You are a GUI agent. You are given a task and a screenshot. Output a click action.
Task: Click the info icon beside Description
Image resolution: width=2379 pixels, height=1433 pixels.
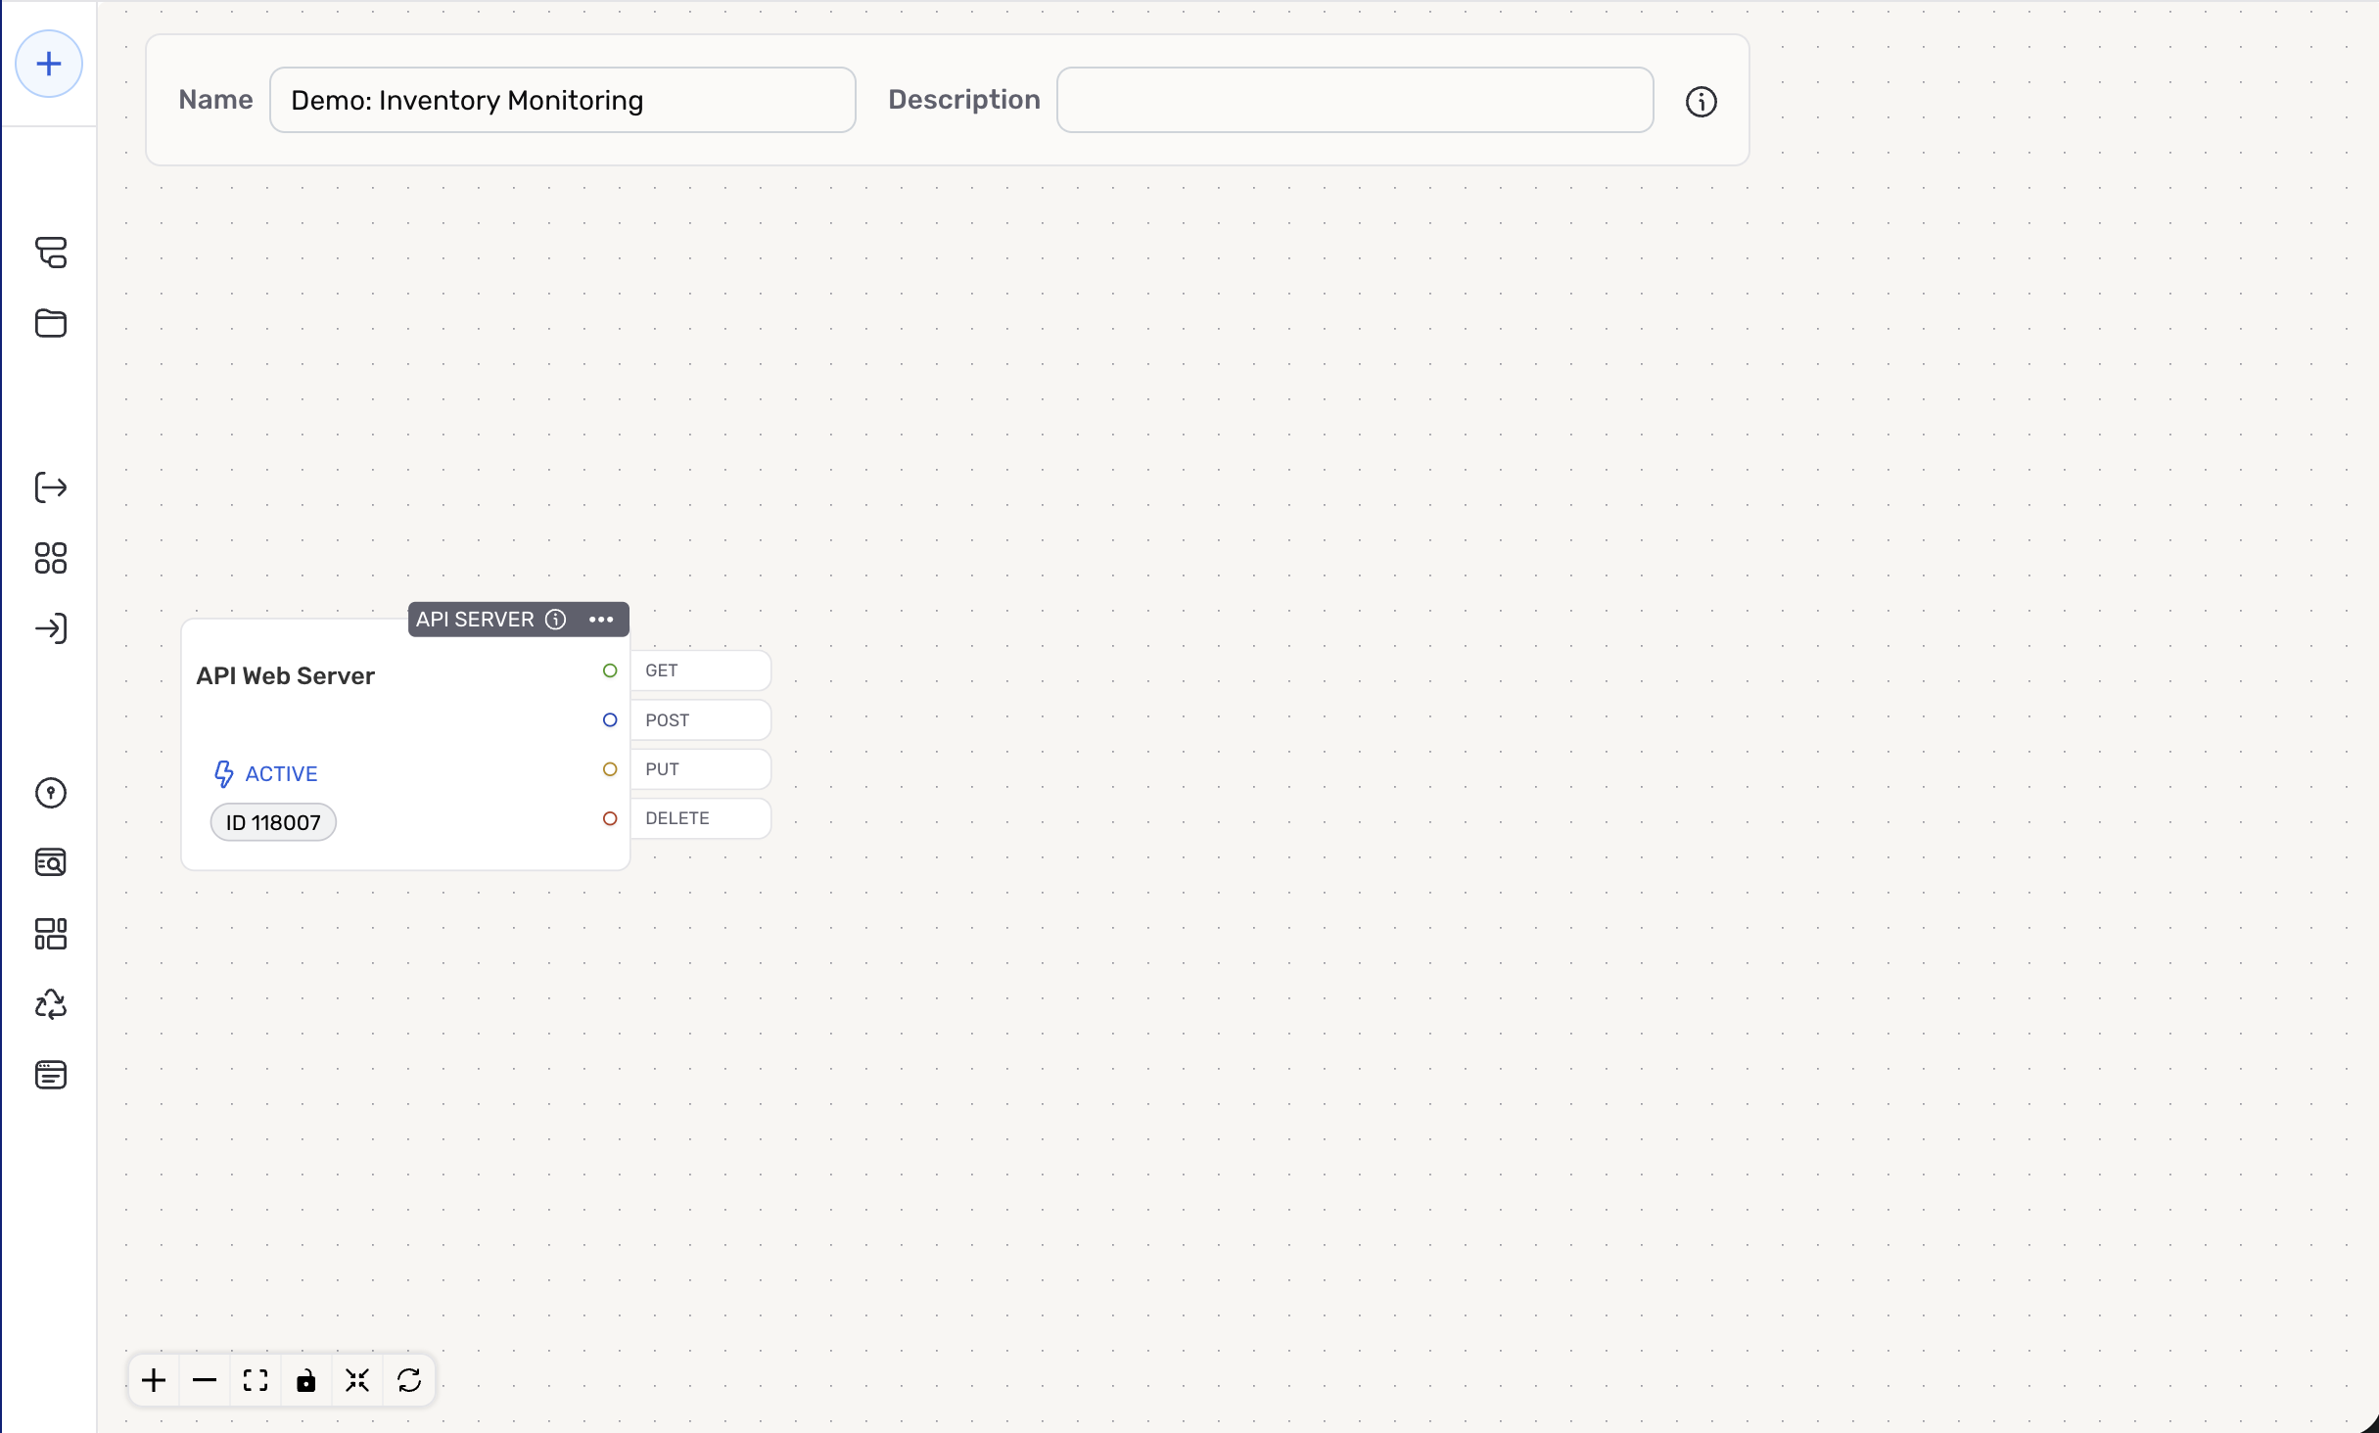1701,102
